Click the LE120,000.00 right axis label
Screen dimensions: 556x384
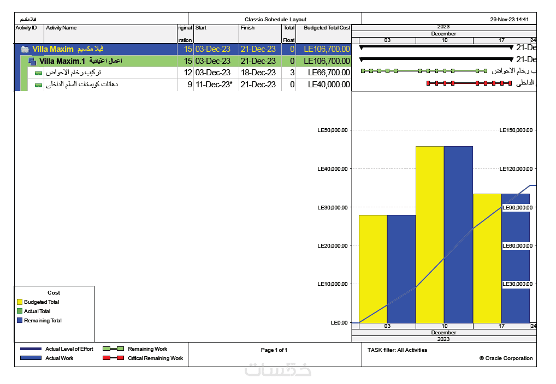[x=516, y=169]
